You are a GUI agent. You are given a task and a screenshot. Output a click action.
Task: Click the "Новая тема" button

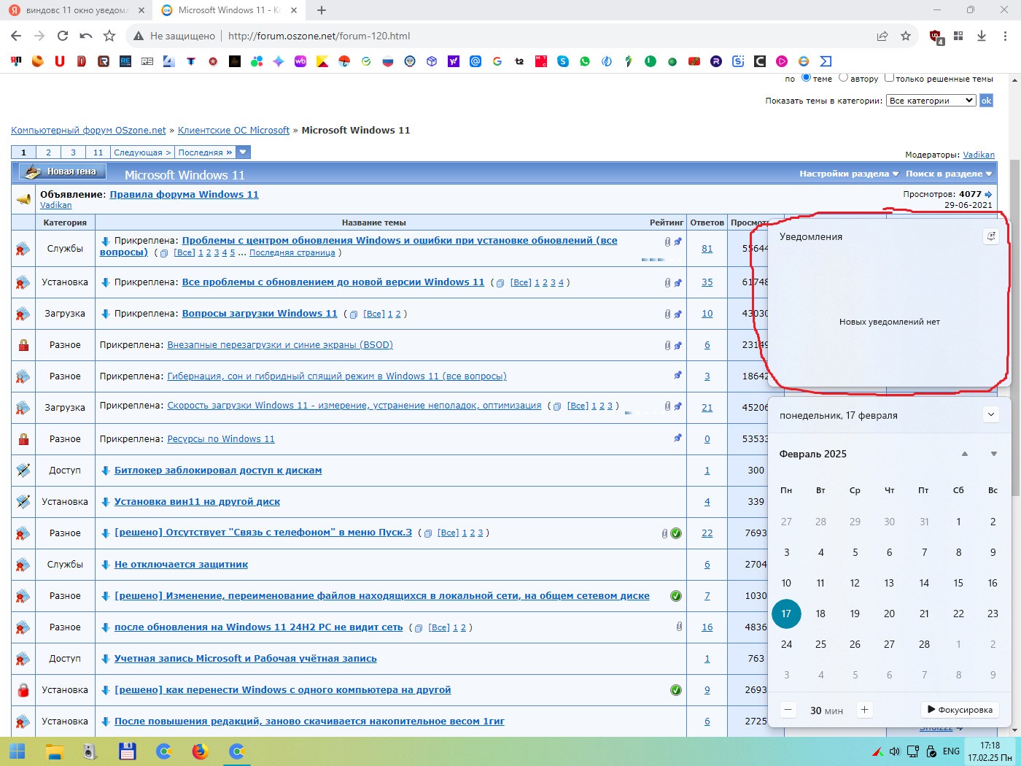point(63,172)
